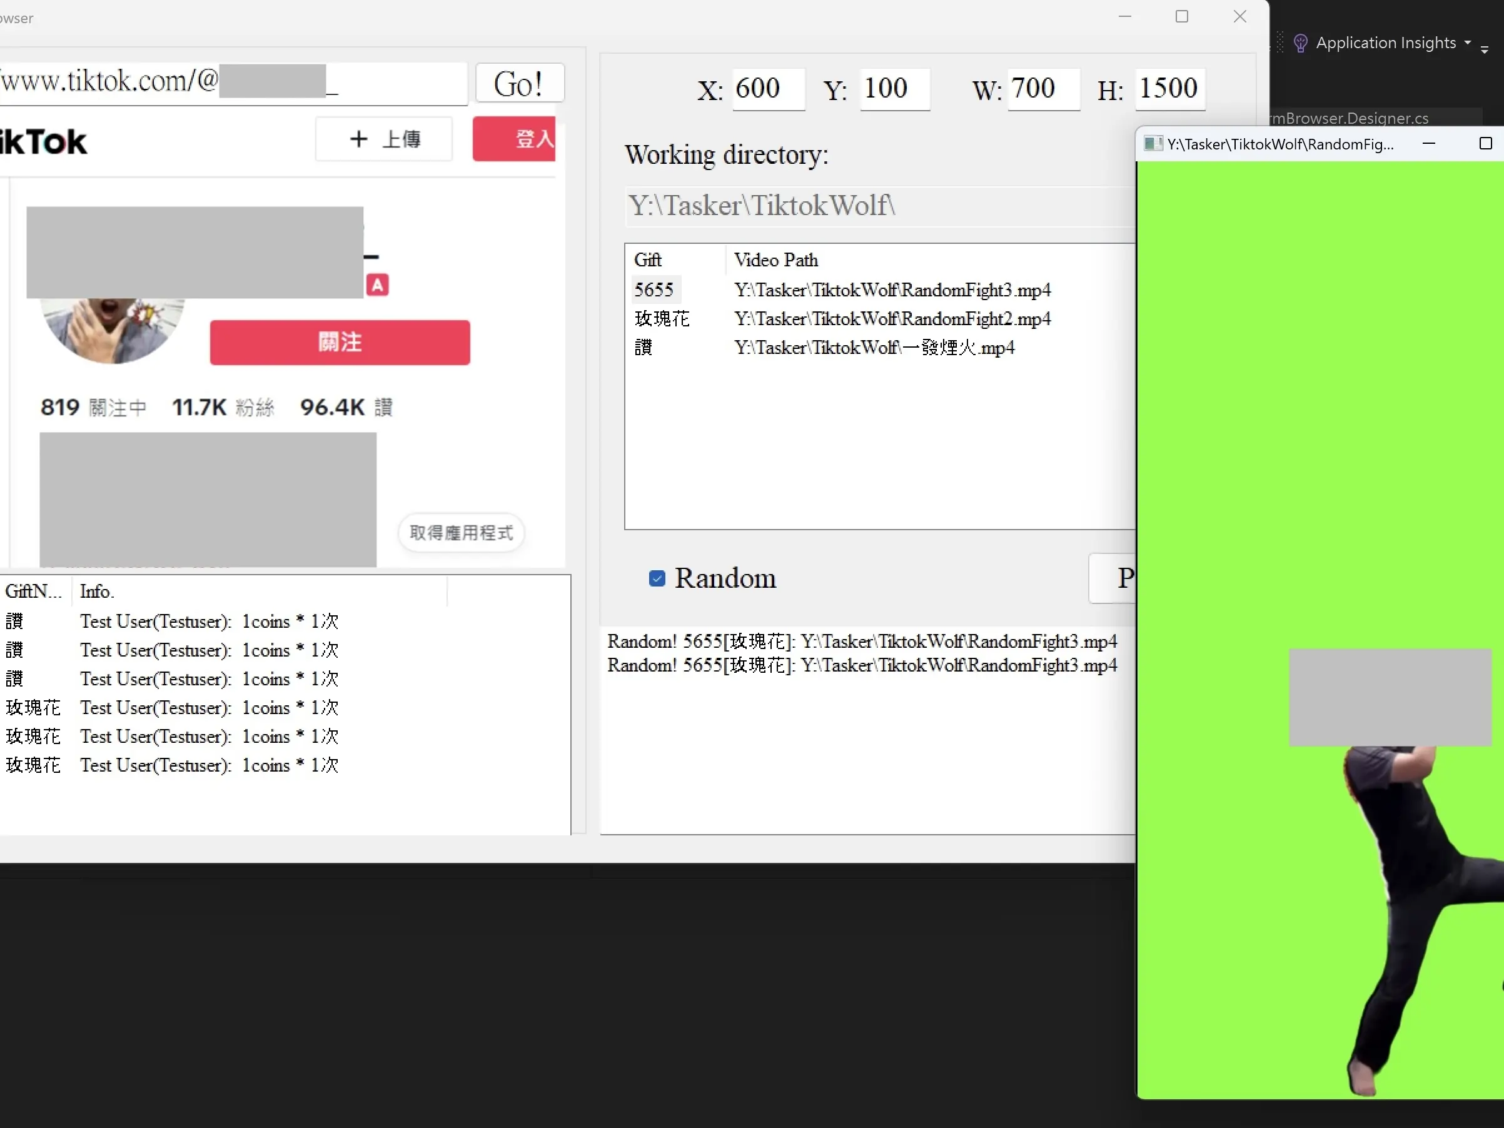
Task: Open the FrmBrowser.Designer.cs tab
Action: point(1350,118)
